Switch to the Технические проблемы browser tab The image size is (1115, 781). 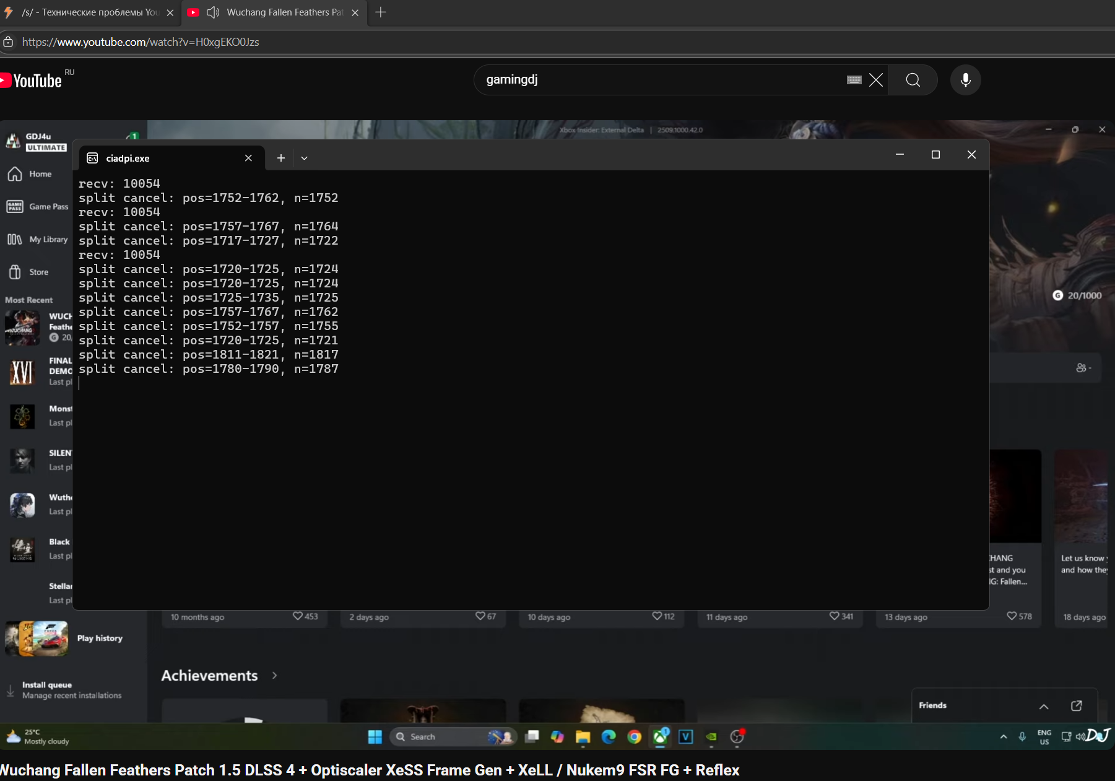(x=90, y=12)
